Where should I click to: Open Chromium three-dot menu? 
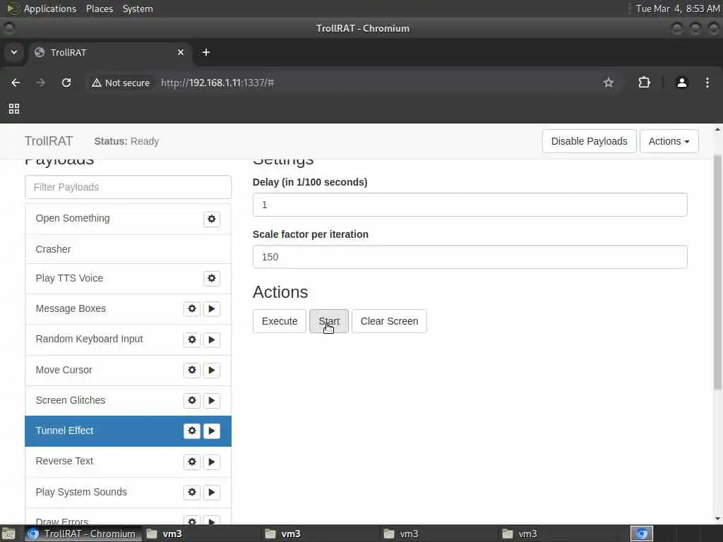(707, 83)
